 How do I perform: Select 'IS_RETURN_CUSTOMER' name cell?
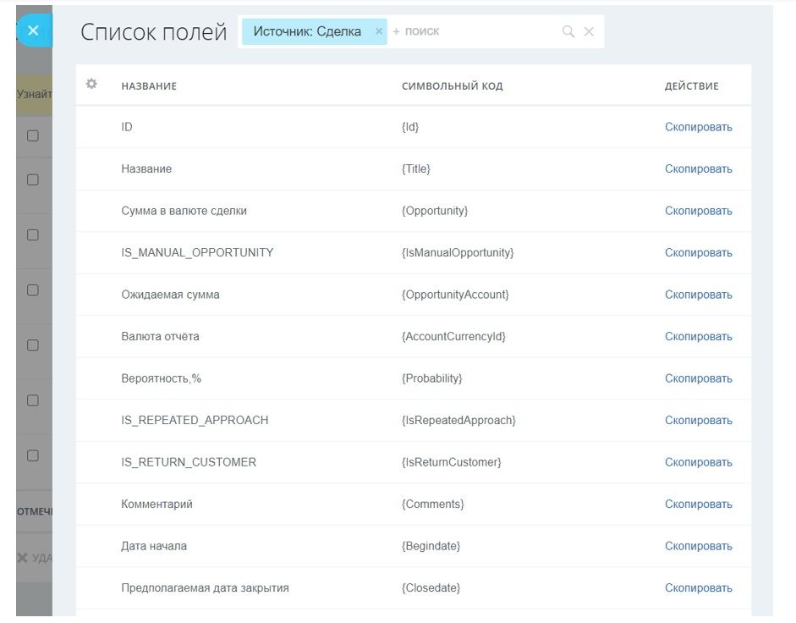[x=189, y=462]
